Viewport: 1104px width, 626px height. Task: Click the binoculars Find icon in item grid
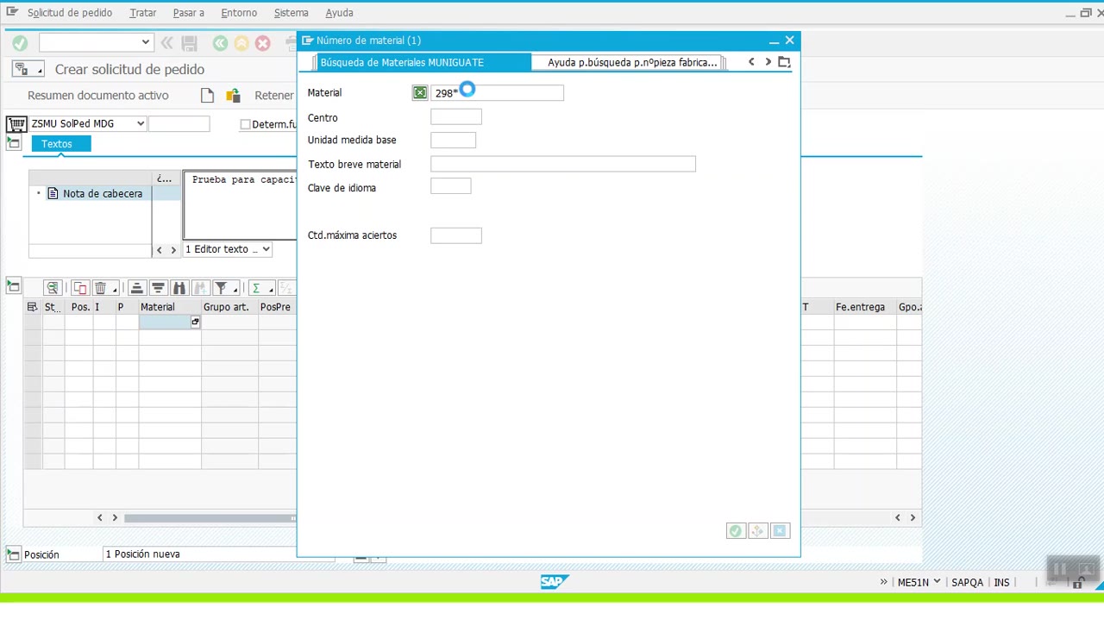tap(179, 288)
